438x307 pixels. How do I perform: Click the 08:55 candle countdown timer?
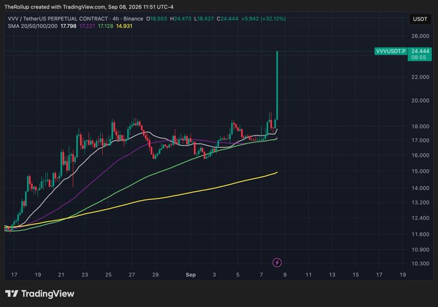pos(419,57)
